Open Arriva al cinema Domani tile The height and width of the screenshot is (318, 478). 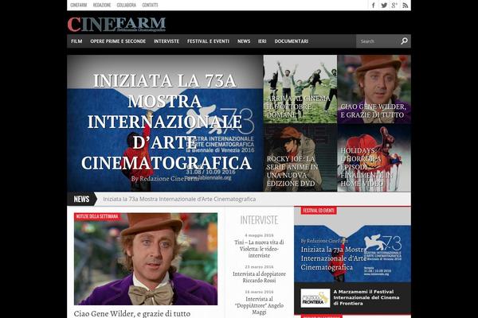[300, 89]
